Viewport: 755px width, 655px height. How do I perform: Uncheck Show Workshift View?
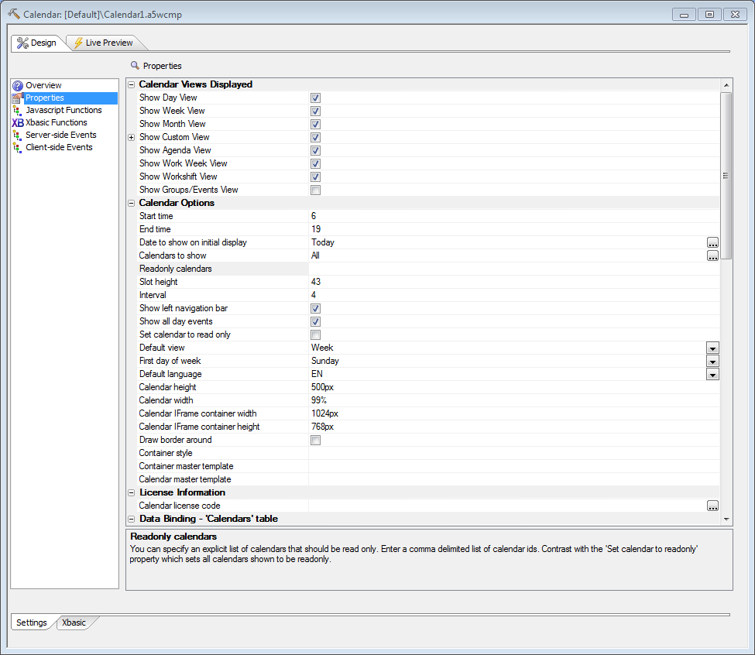click(x=315, y=177)
